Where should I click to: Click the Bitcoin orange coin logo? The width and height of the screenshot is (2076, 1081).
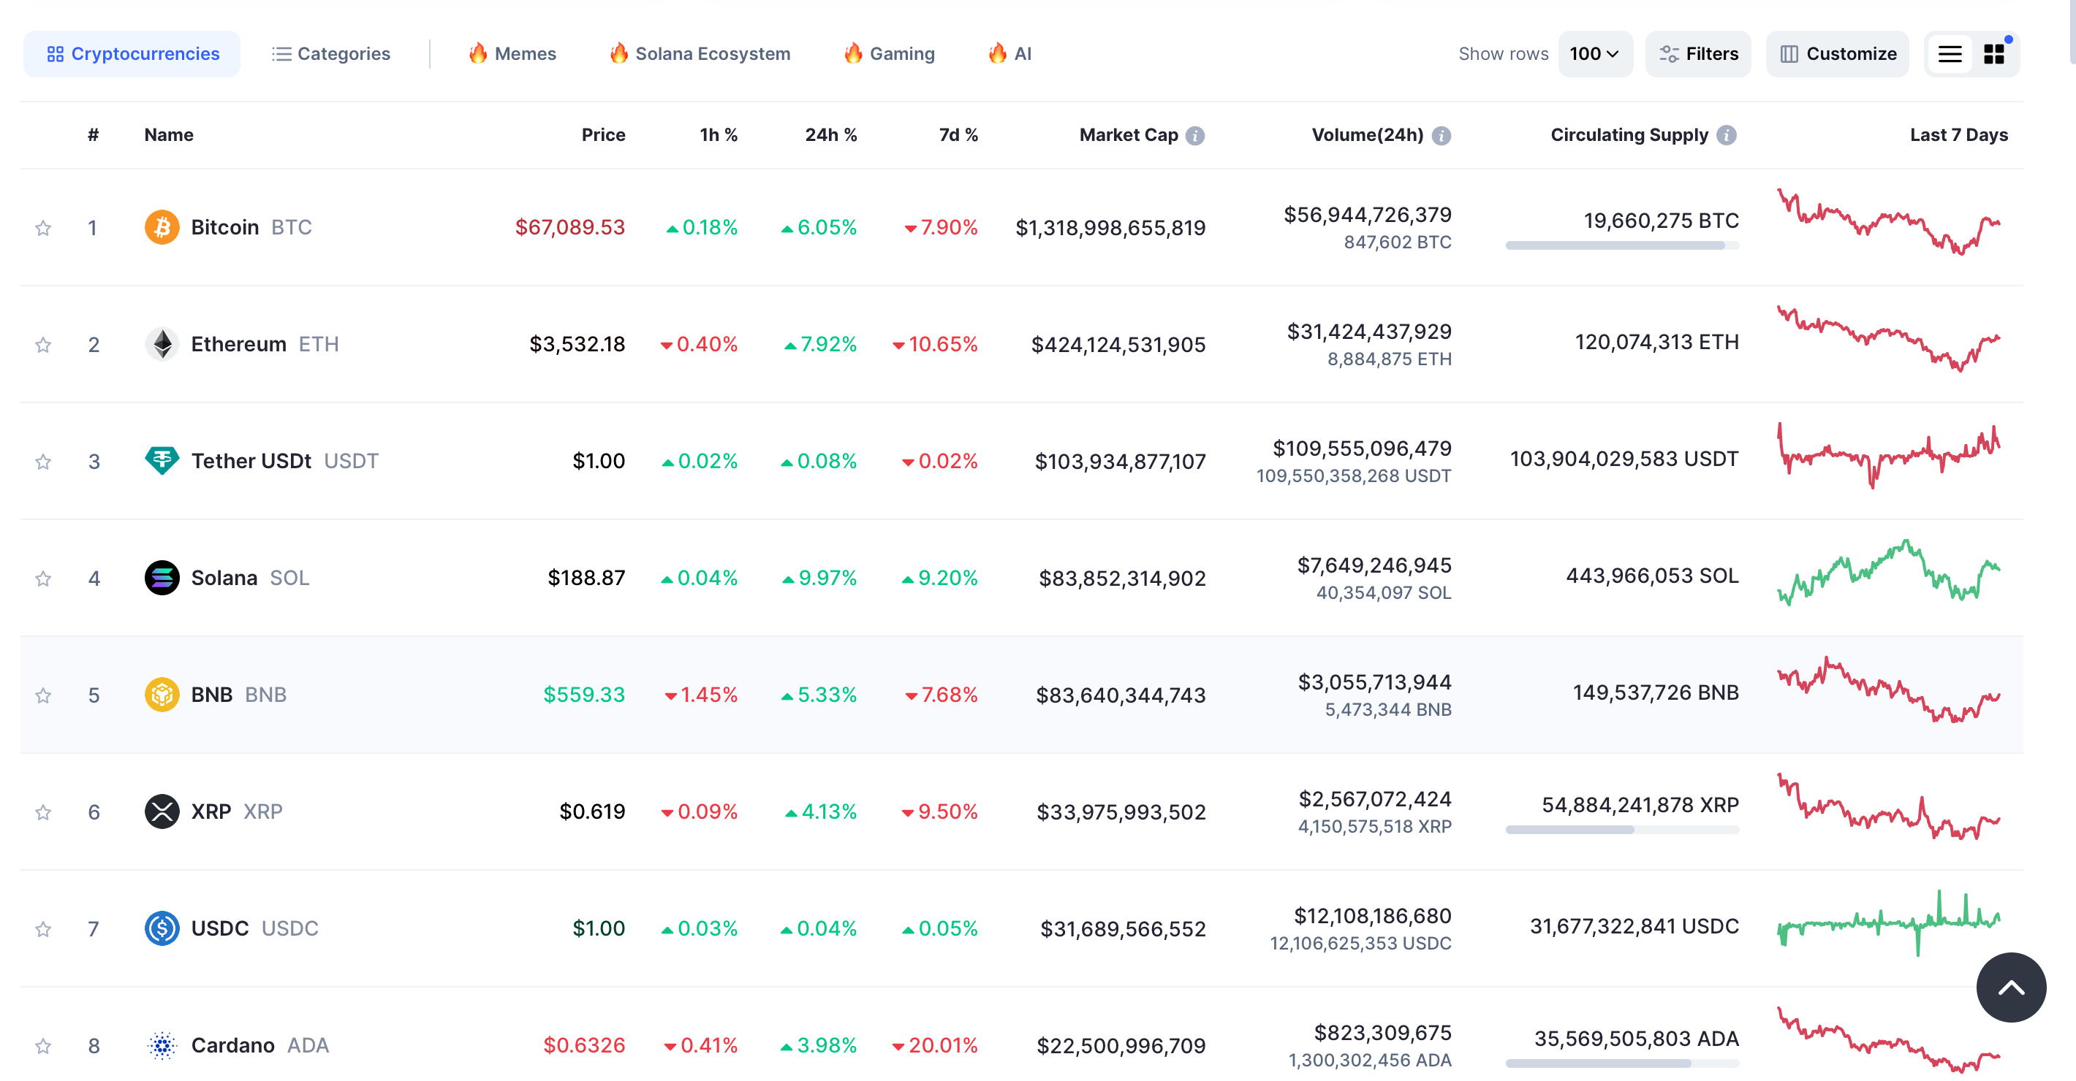[162, 227]
